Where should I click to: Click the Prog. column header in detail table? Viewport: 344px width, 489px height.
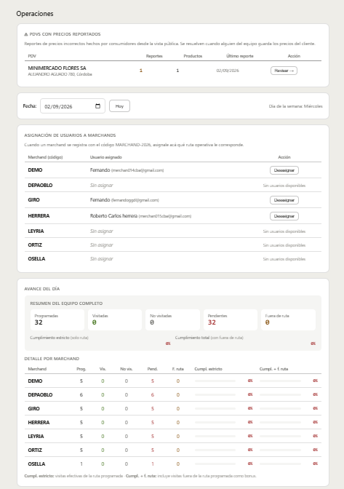click(81, 369)
